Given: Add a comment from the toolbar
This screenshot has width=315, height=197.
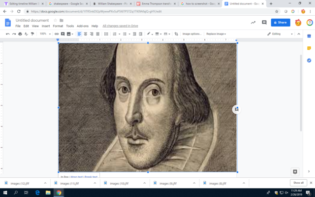Looking at the screenshot, I should (63, 34).
